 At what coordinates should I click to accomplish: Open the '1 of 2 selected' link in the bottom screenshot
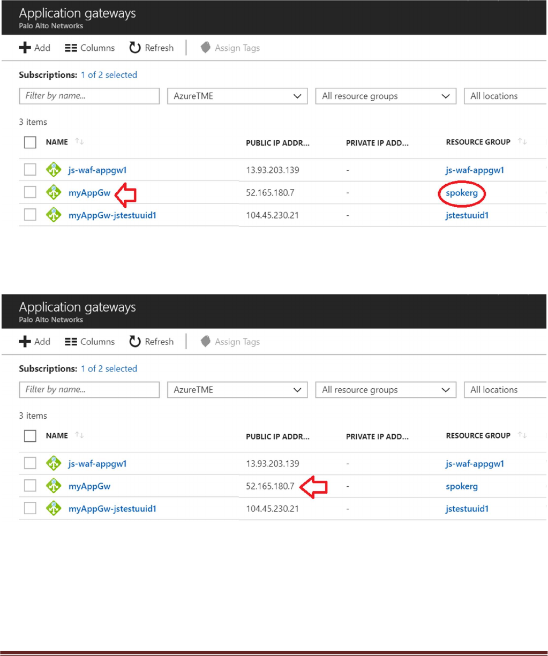click(109, 368)
